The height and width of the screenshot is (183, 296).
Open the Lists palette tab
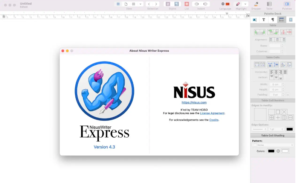click(x=290, y=20)
